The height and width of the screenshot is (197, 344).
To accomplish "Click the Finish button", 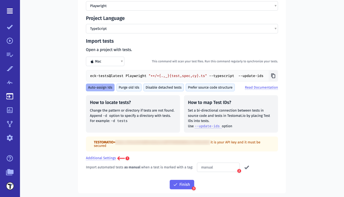I will (182, 184).
